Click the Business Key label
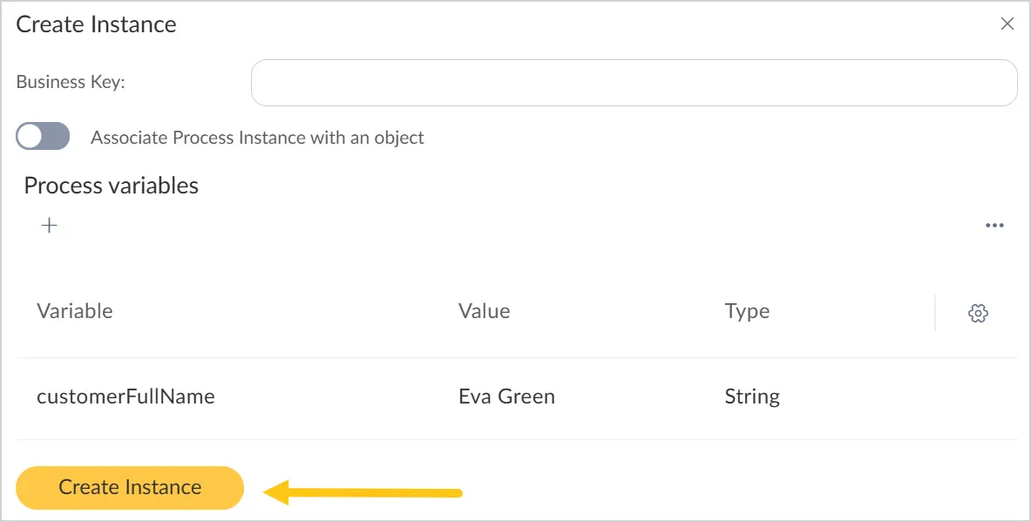The image size is (1031, 522). pyautogui.click(x=71, y=82)
